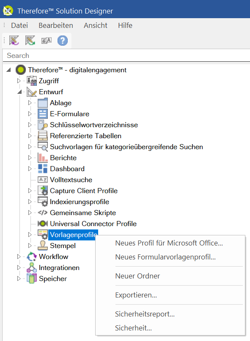Click the Stempel stamp icon

click(43, 246)
